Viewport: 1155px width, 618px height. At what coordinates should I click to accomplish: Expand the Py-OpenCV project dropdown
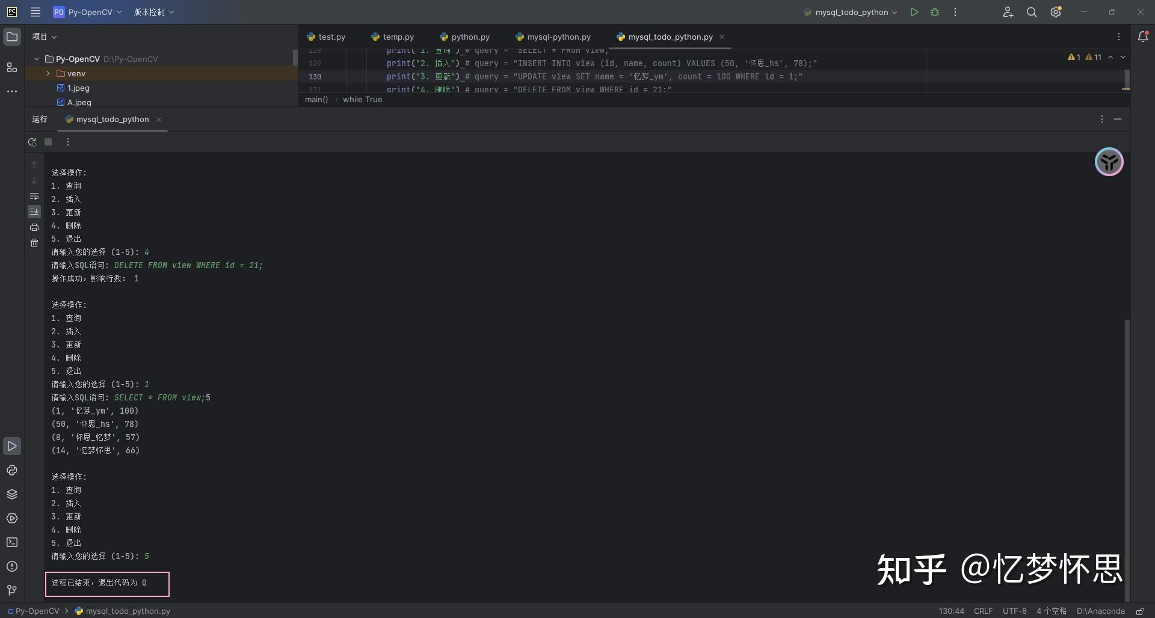87,12
